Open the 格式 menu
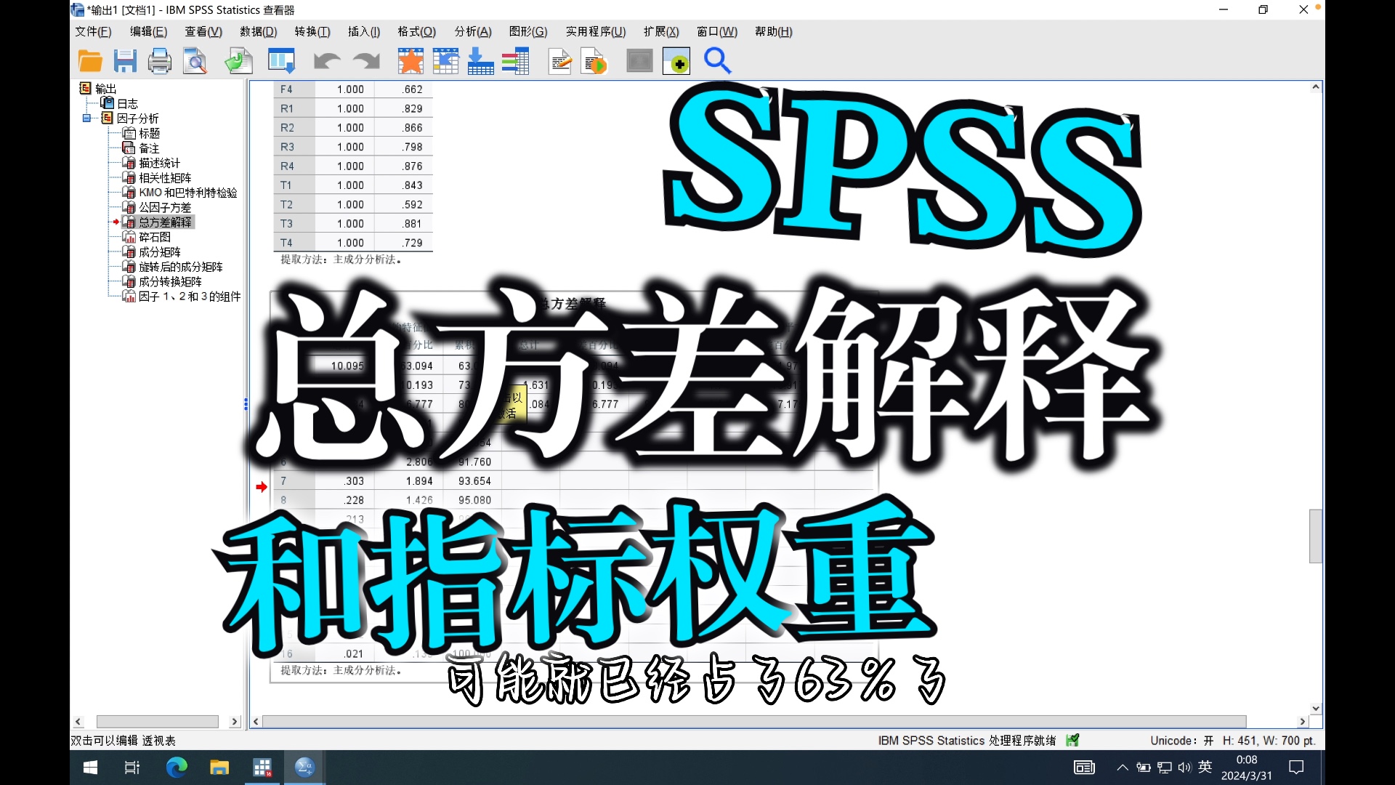Screen dimensions: 1395x785 click(417, 32)
